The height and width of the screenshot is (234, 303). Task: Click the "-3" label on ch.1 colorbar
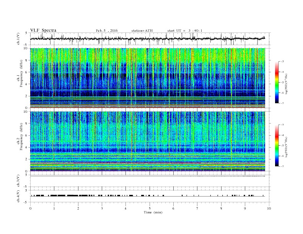(x=282, y=62)
